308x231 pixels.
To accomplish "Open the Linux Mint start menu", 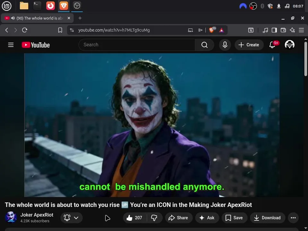I will pyautogui.click(x=6, y=6).
